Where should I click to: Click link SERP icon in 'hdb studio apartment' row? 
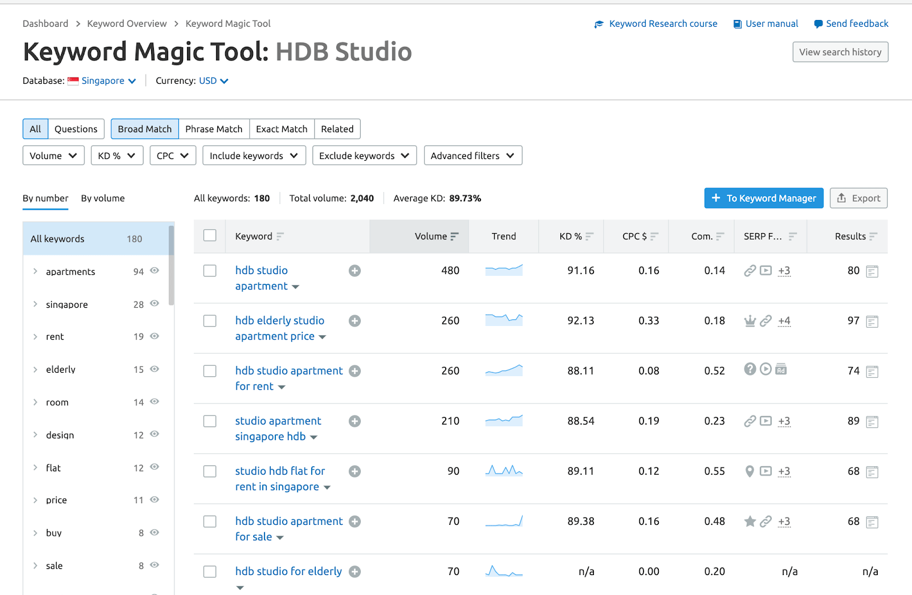(750, 271)
